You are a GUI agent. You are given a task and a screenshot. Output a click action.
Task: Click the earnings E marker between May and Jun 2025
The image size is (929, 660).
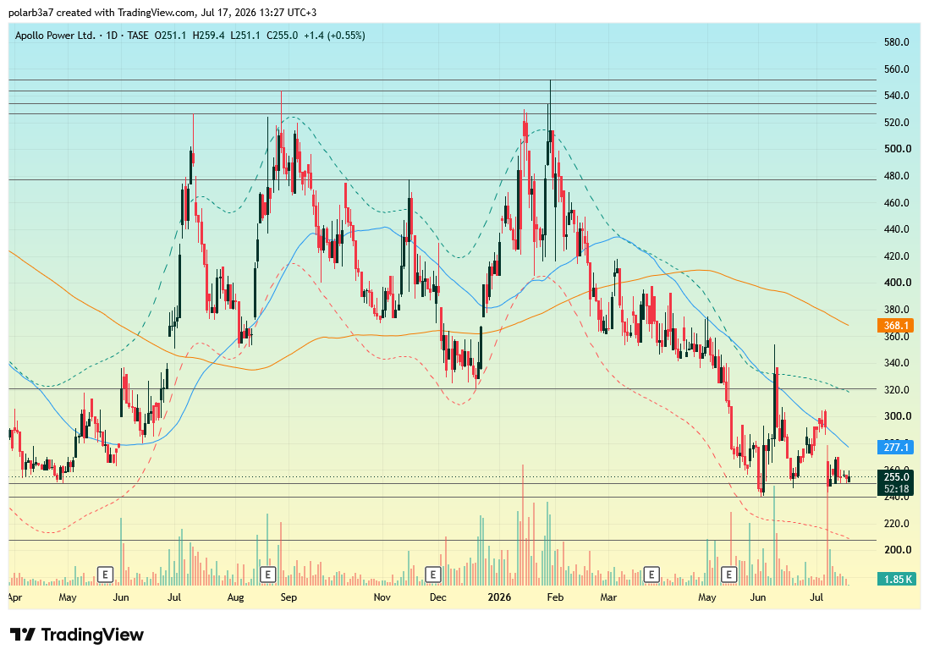point(105,574)
